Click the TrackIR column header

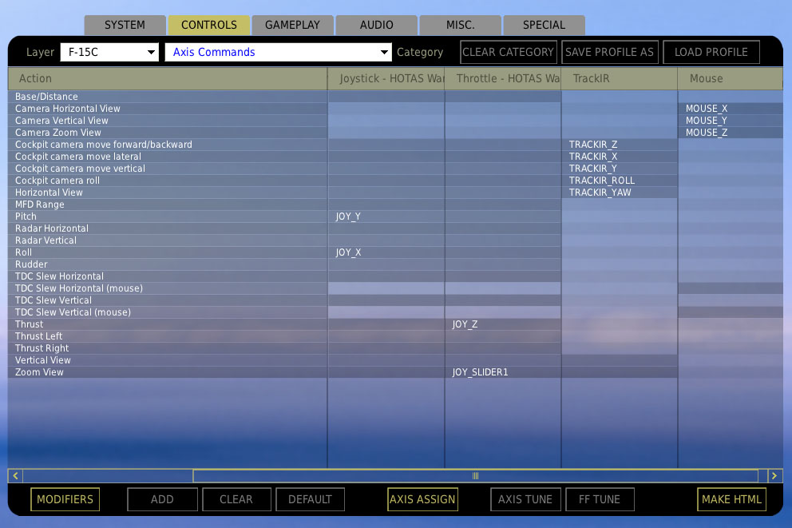pyautogui.click(x=620, y=78)
